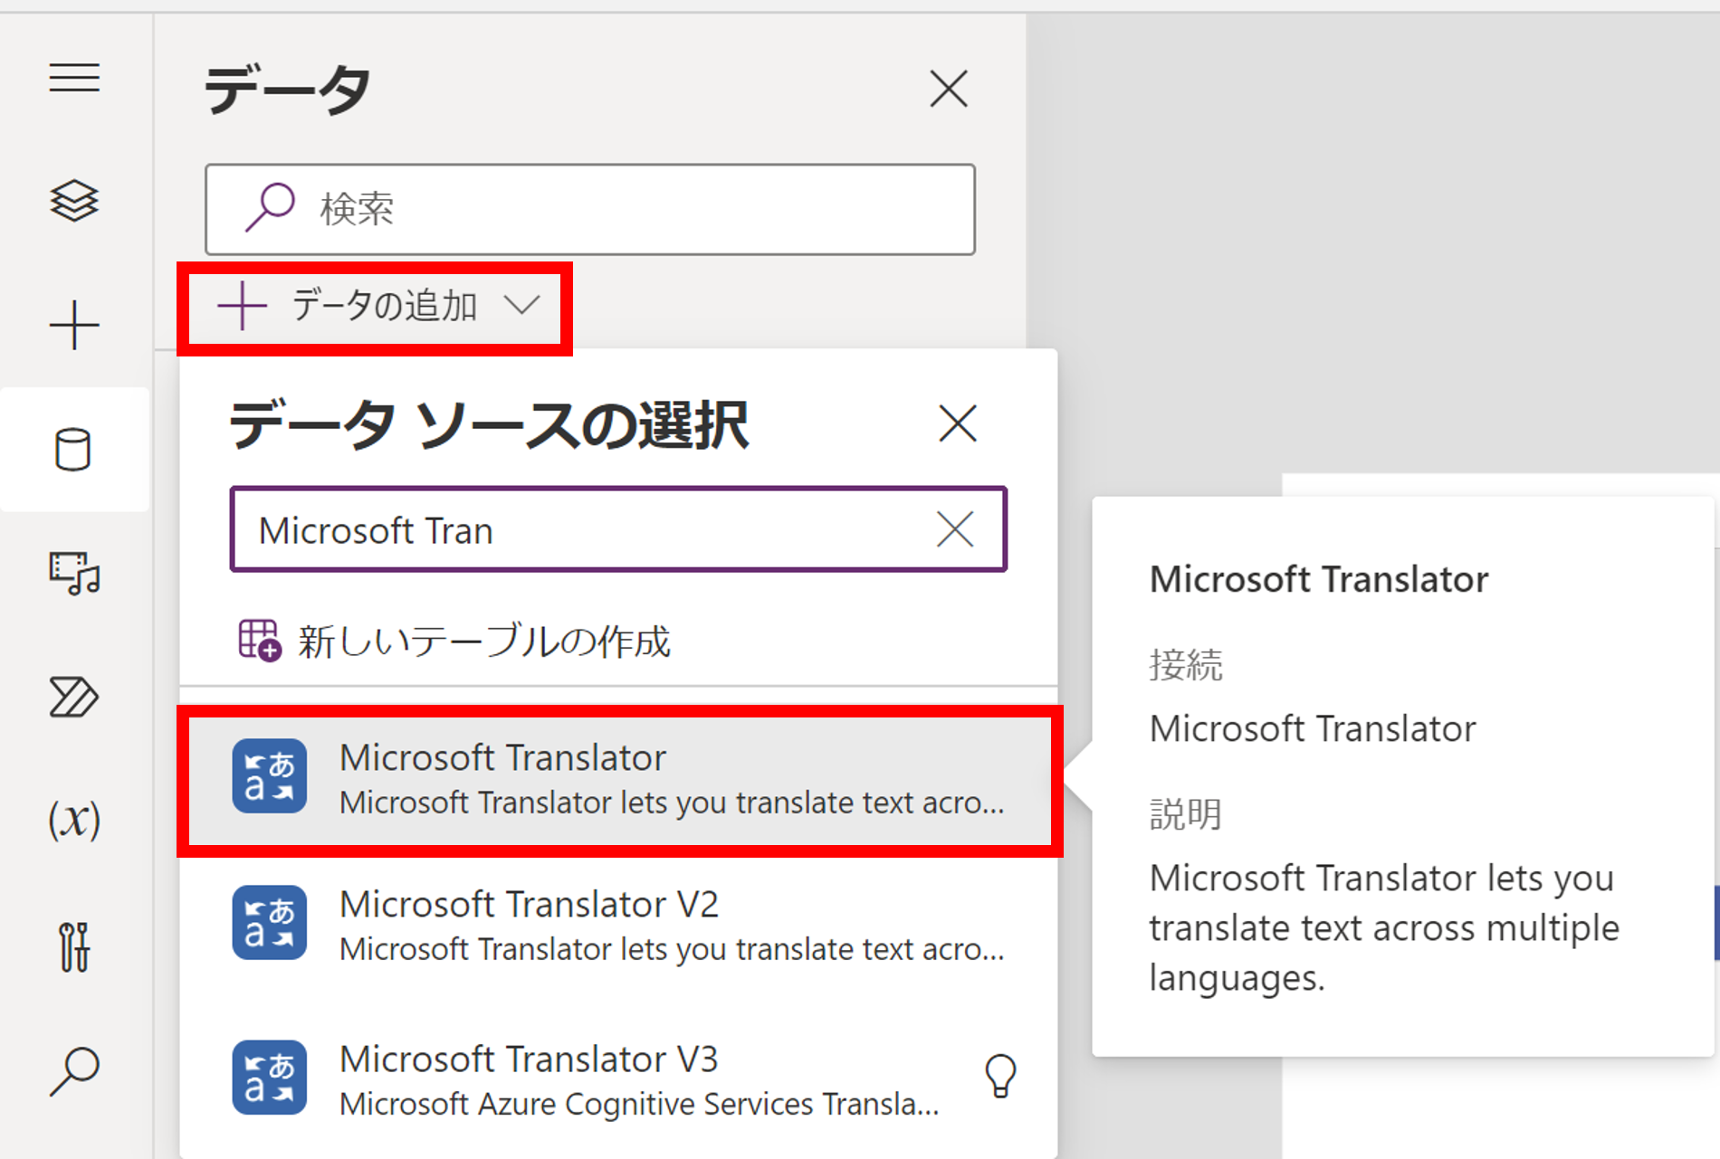Open the Power Automate panel
Screen dimensions: 1720x1159
pos(74,697)
